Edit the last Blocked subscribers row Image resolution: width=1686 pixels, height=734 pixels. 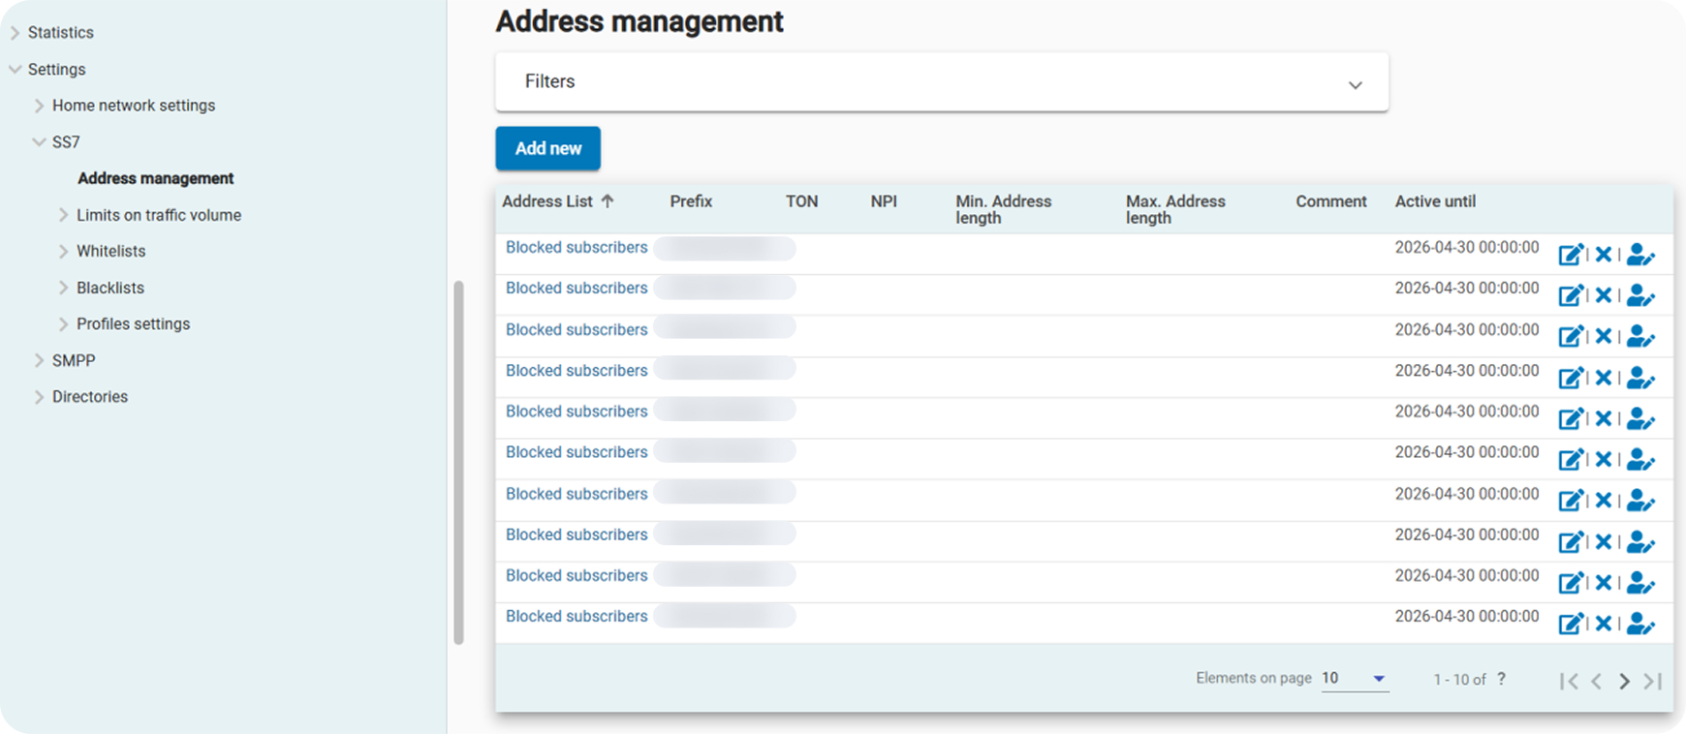[1571, 624]
